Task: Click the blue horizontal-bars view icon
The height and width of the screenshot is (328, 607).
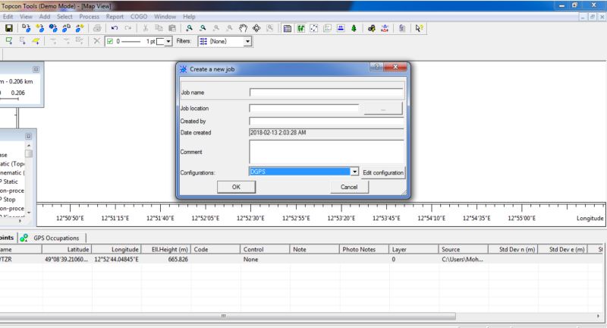Action: [341, 28]
